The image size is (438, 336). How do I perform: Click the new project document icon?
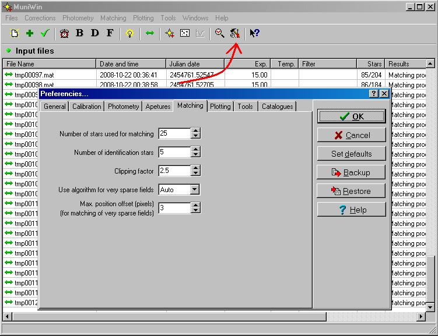point(15,33)
